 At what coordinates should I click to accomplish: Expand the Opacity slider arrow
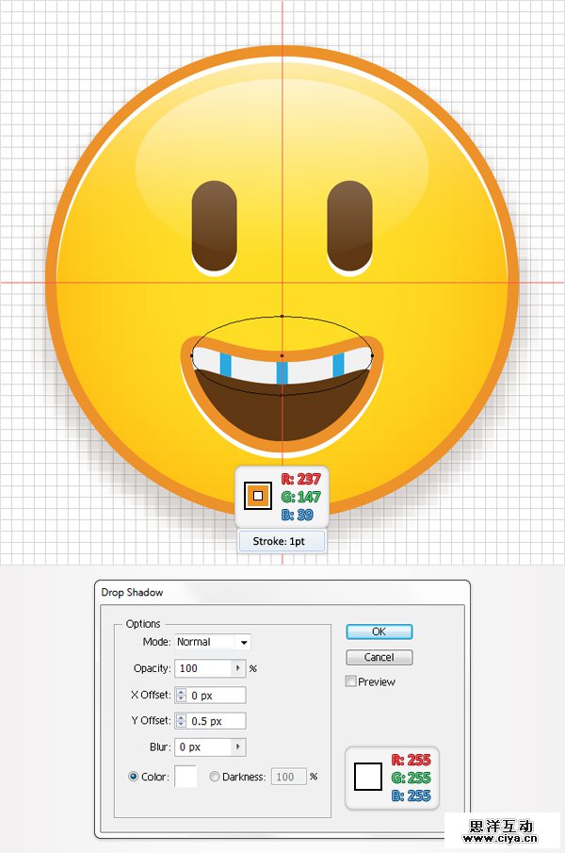239,668
